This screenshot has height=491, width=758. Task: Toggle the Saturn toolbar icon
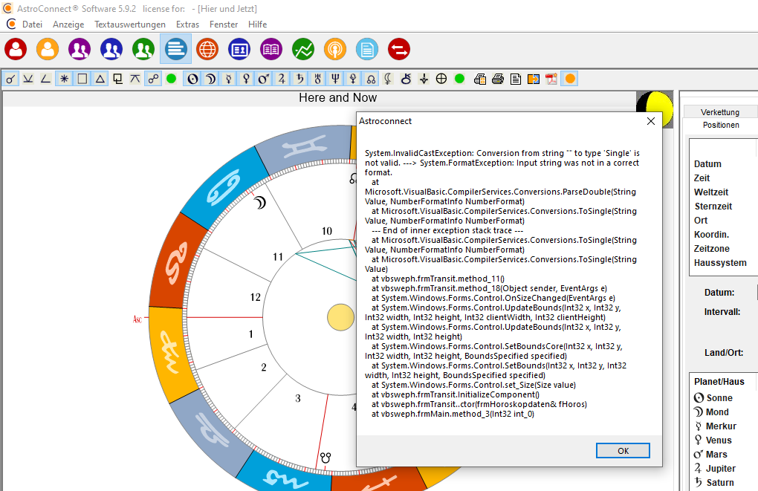coord(299,79)
